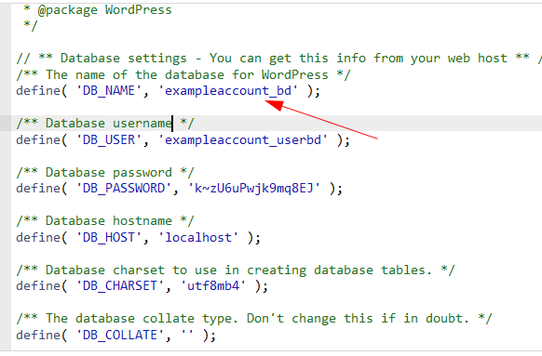Click the database charset comment line
The height and width of the screenshot is (356, 542).
(x=236, y=270)
